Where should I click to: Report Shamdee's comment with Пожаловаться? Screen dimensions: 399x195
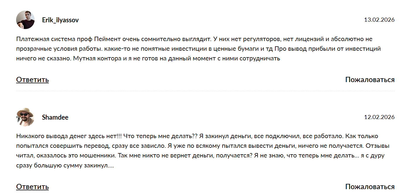[370, 186]
